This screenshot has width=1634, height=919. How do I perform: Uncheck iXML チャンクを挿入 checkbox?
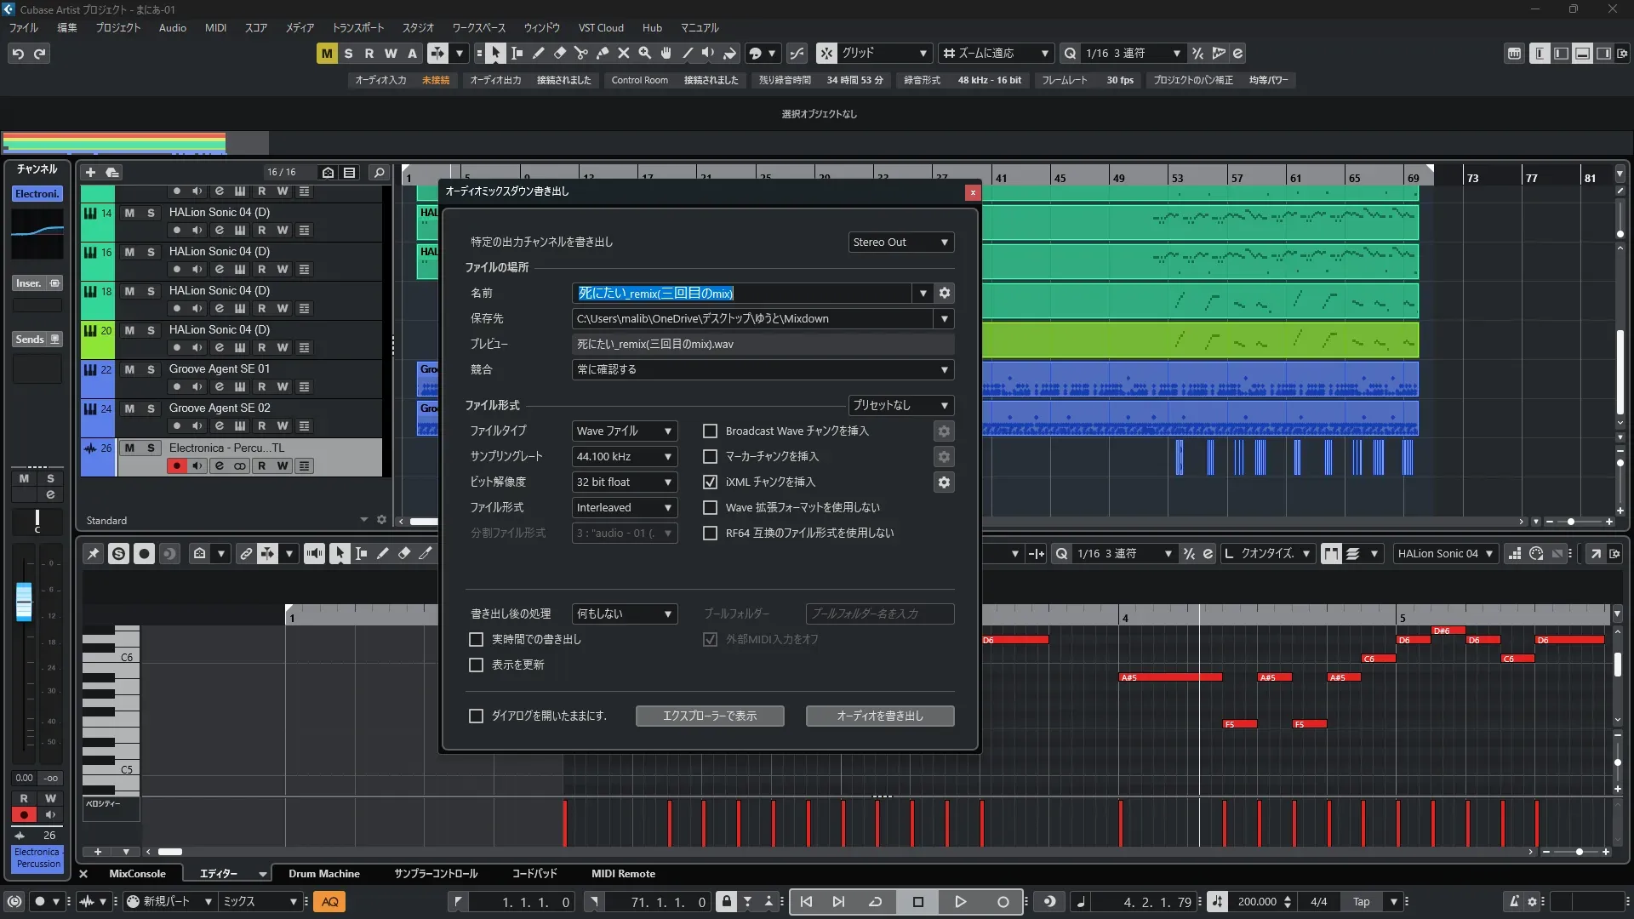click(x=710, y=482)
